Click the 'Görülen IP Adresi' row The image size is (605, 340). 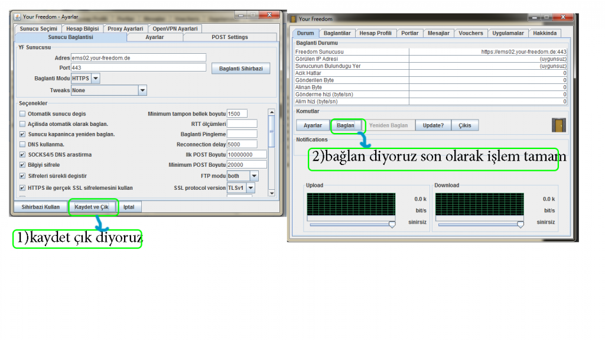tap(431, 59)
